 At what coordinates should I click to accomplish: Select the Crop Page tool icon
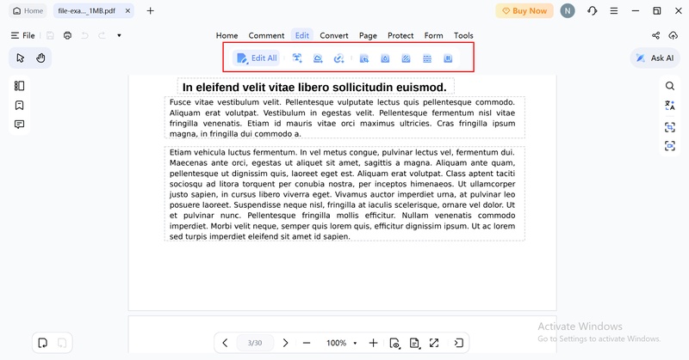coord(363,58)
